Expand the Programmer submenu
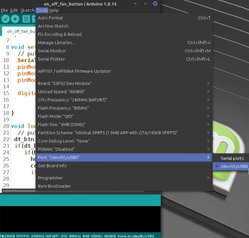Image resolution: width=249 pixels, height=238 pixels. click(x=124, y=178)
